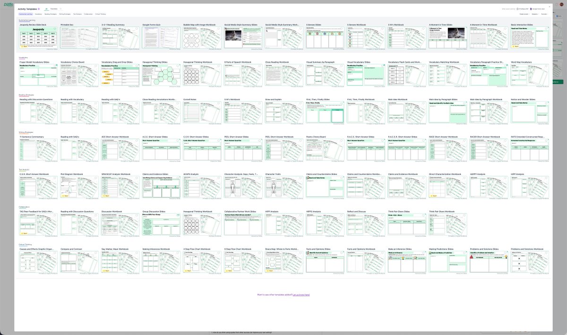Open the Facts and Opinions Slides thumbnail
Viewport: 567px width, 335px height.
(x=325, y=262)
